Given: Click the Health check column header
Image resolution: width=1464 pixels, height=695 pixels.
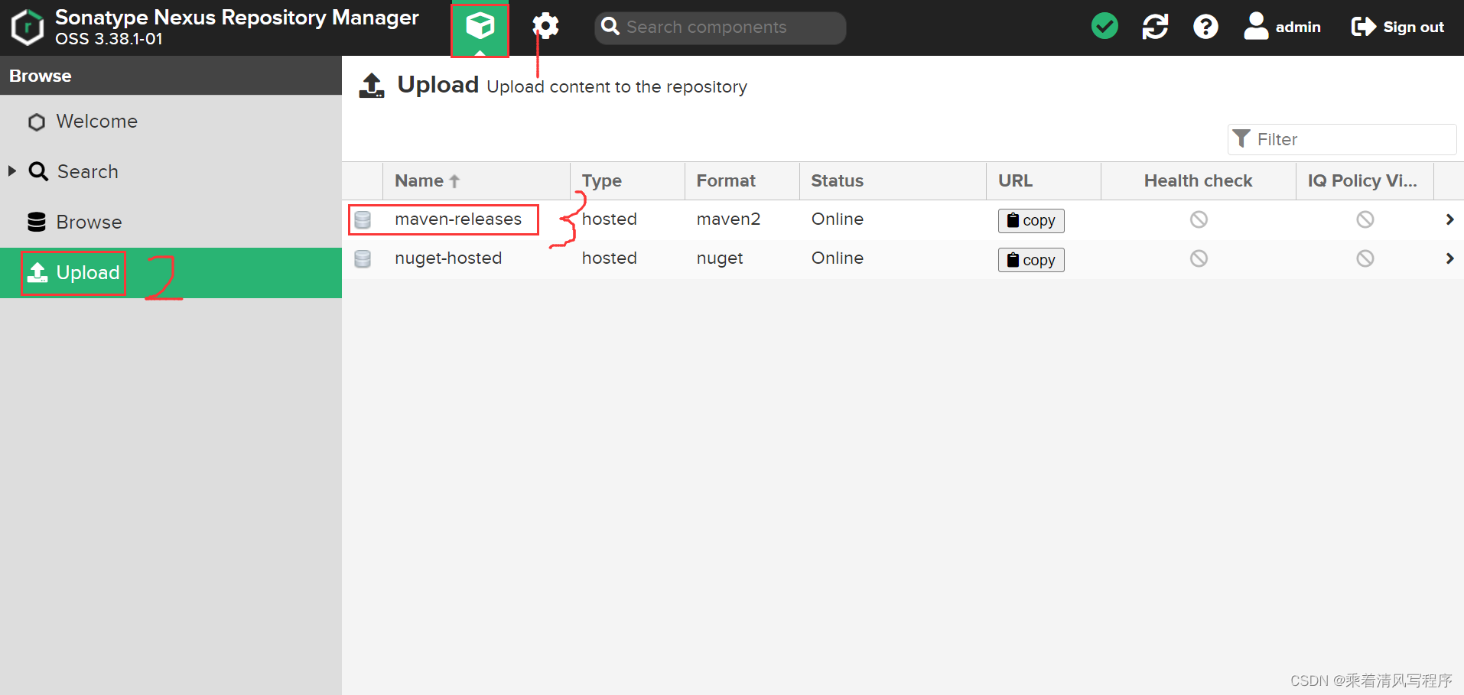Looking at the screenshot, I should point(1198,181).
